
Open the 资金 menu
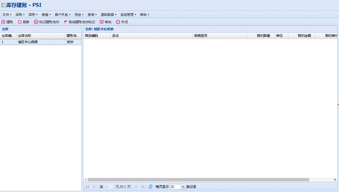(x=79, y=14)
